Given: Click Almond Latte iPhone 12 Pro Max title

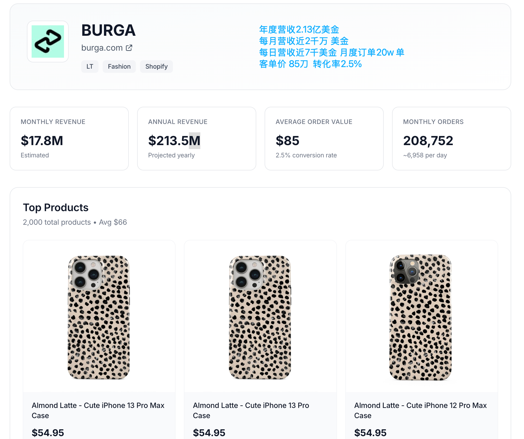Looking at the screenshot, I should tap(421, 410).
